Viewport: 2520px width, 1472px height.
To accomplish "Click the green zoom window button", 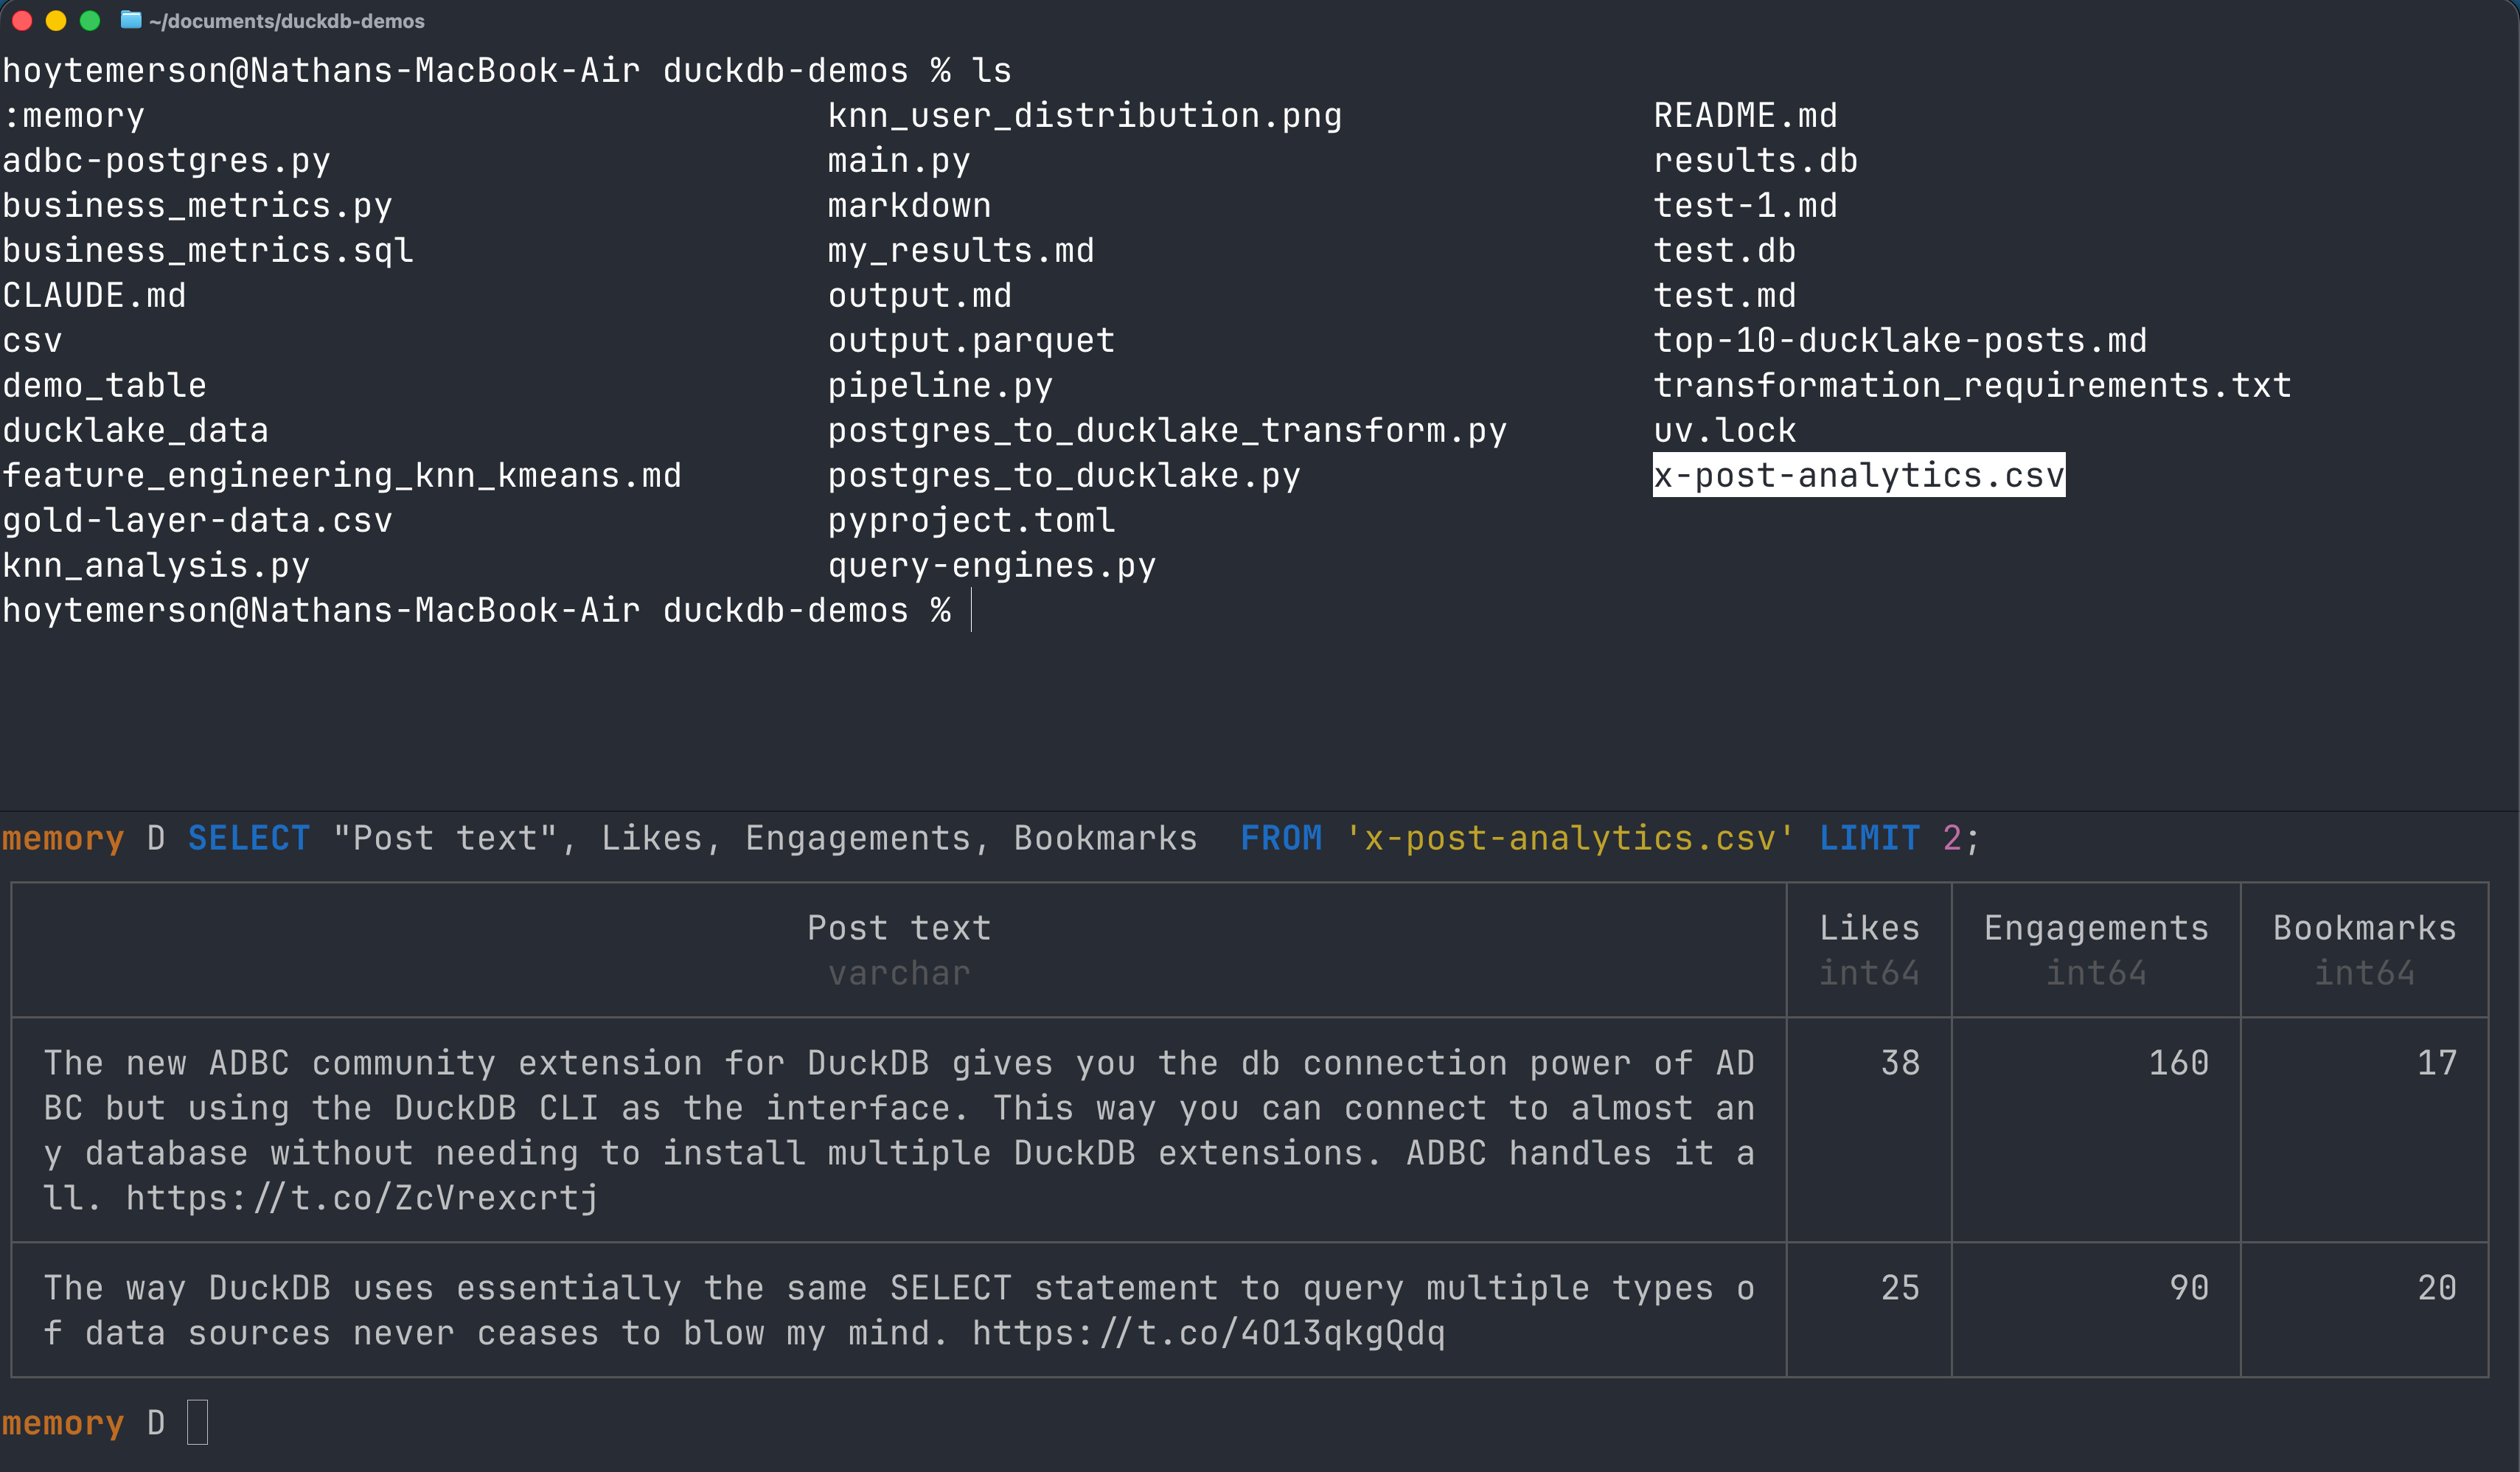I will 90,20.
